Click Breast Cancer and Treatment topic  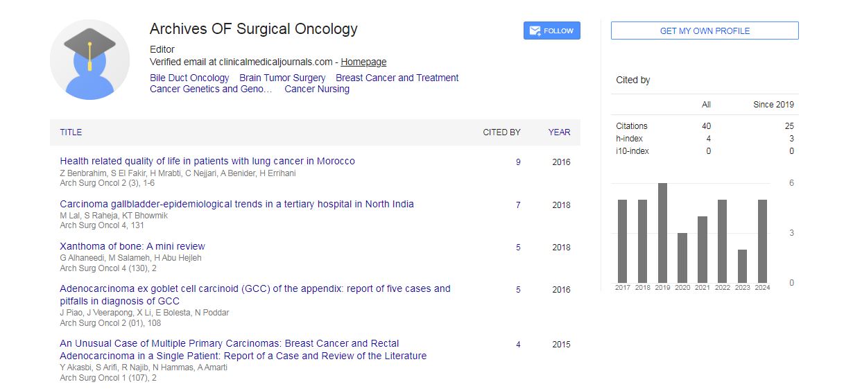click(397, 78)
